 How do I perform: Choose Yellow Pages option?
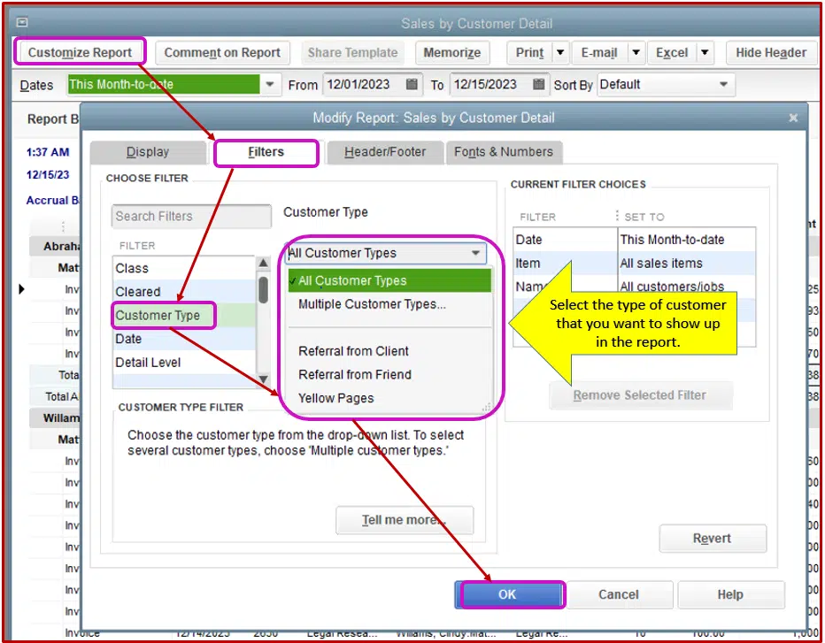pos(389,399)
